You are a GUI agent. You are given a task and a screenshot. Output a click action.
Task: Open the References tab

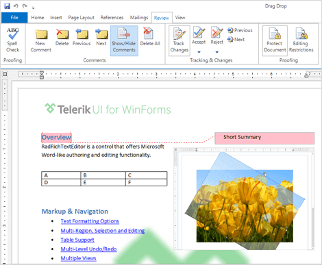click(112, 18)
